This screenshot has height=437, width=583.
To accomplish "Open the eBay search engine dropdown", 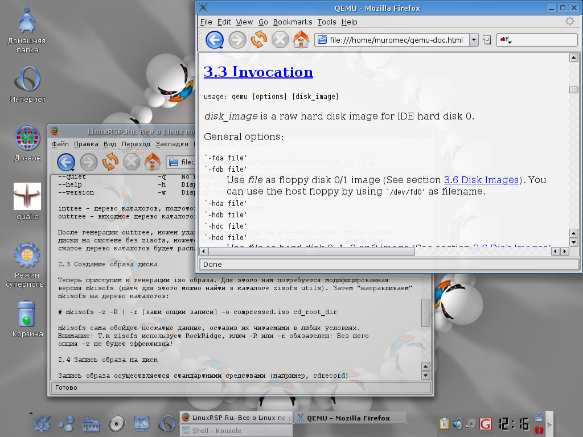I will (x=505, y=40).
